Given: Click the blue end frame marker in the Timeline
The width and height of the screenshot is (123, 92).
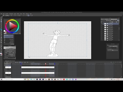Looking at the screenshot, I should pos(55,64).
